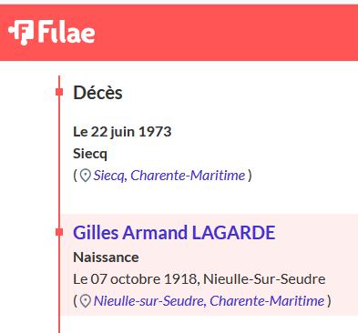Click the word Charente-Maritime in the Siecq link
The image size is (358, 333).
188,176
